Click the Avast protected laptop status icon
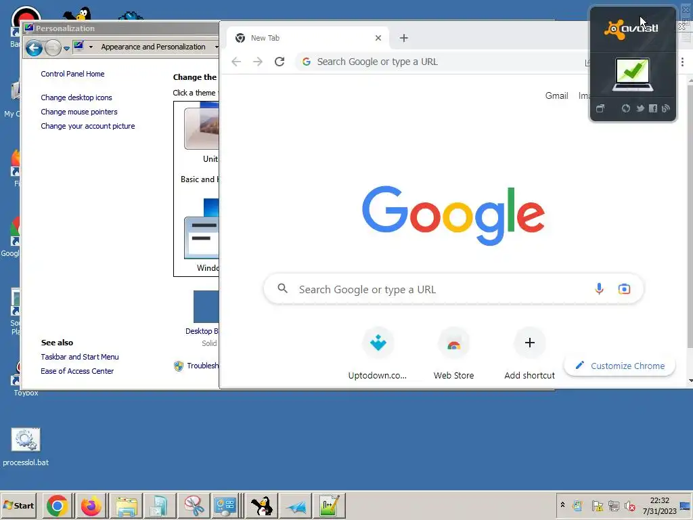Screen dimensions: 693x520 coord(633,74)
